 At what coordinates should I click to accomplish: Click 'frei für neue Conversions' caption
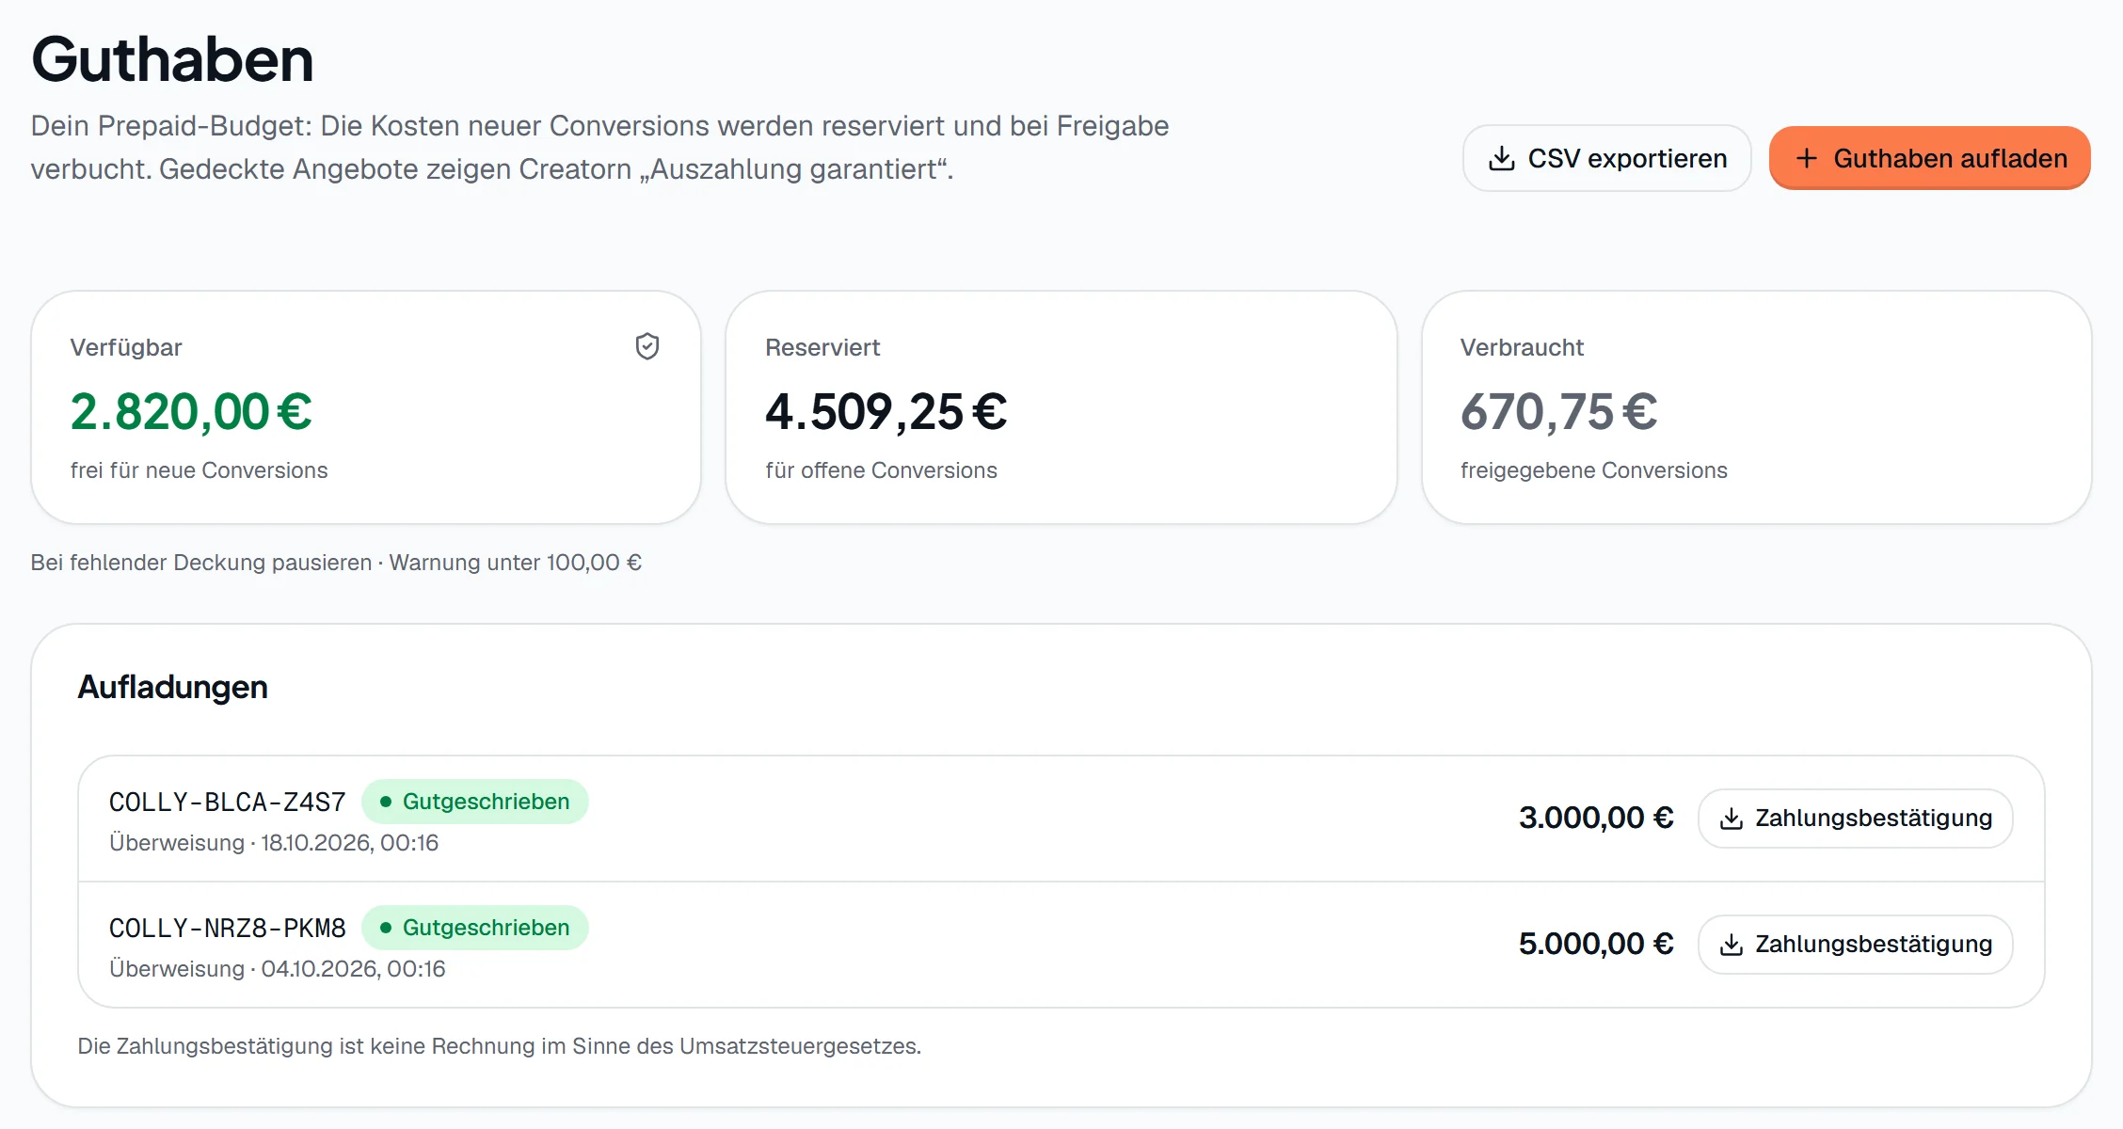click(x=199, y=470)
